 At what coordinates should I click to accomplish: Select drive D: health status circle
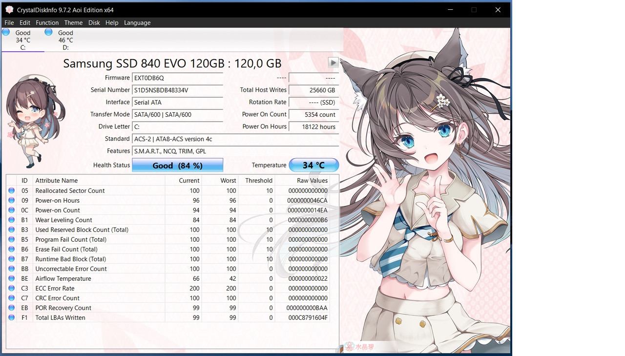coord(48,31)
